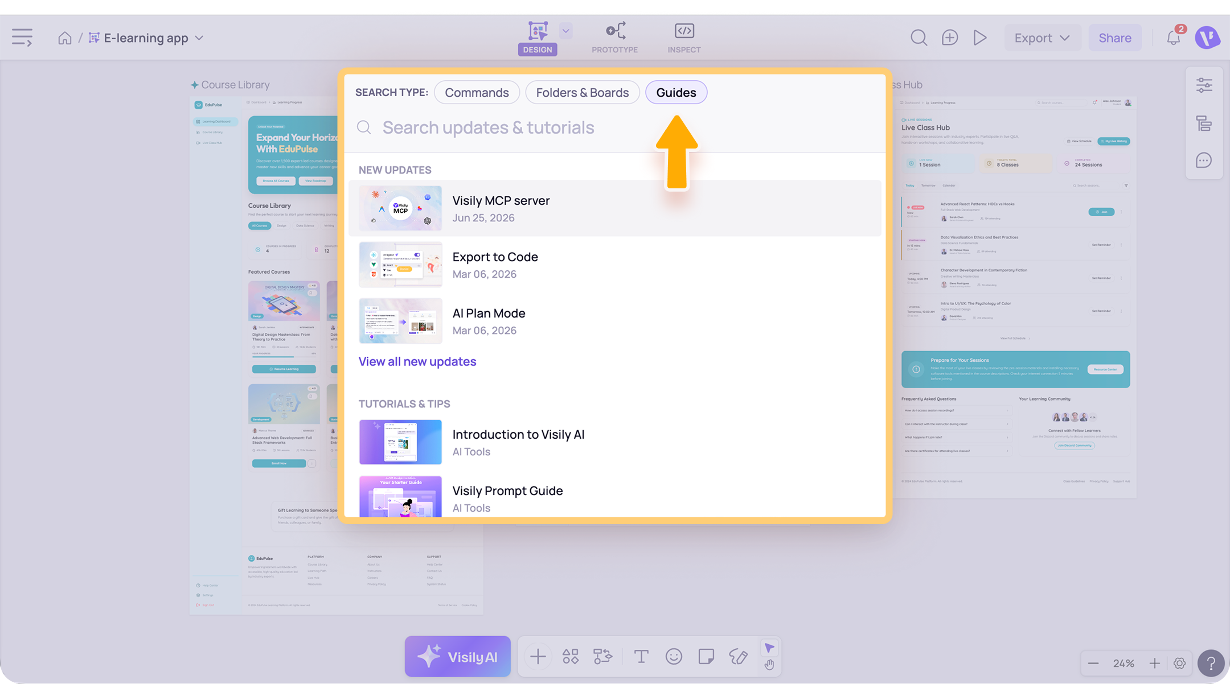Image resolution: width=1230 pixels, height=684 pixels.
Task: Click the Visily MCP server thumbnail
Action: pyautogui.click(x=400, y=208)
